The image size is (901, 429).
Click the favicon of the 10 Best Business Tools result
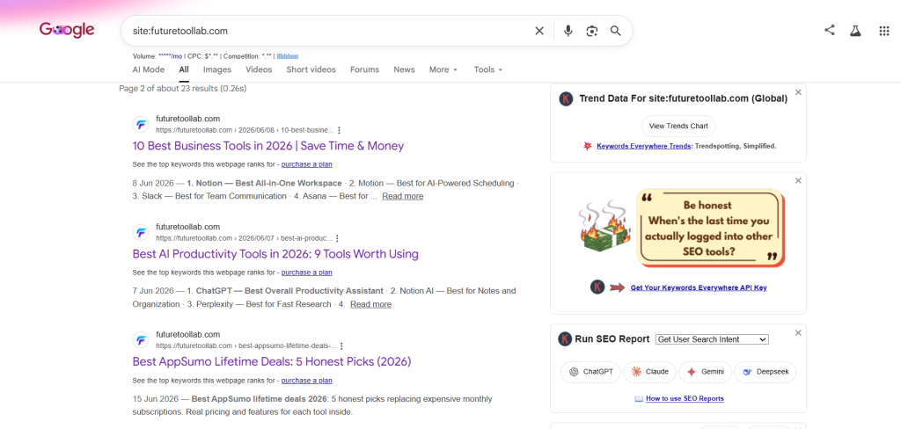tap(141, 125)
